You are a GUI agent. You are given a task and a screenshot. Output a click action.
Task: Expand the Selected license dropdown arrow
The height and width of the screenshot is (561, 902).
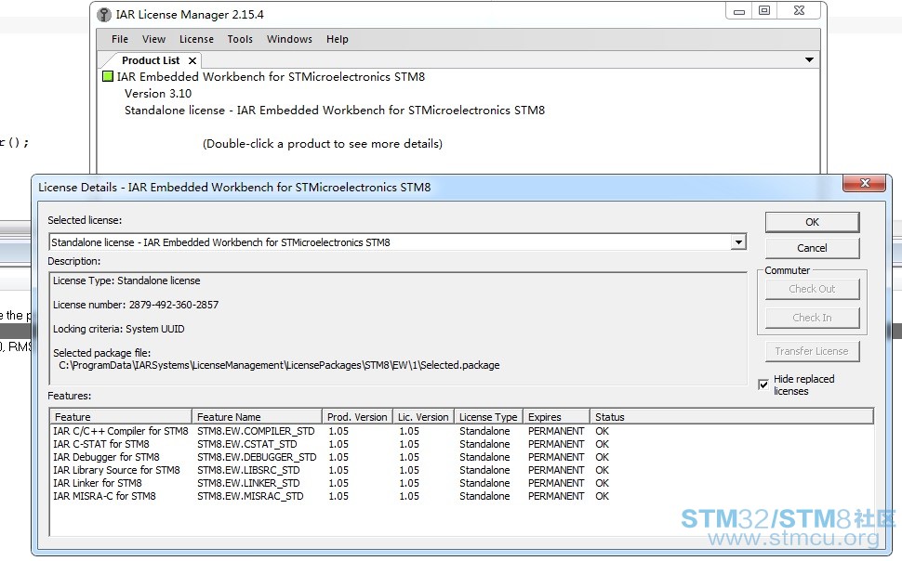point(738,242)
